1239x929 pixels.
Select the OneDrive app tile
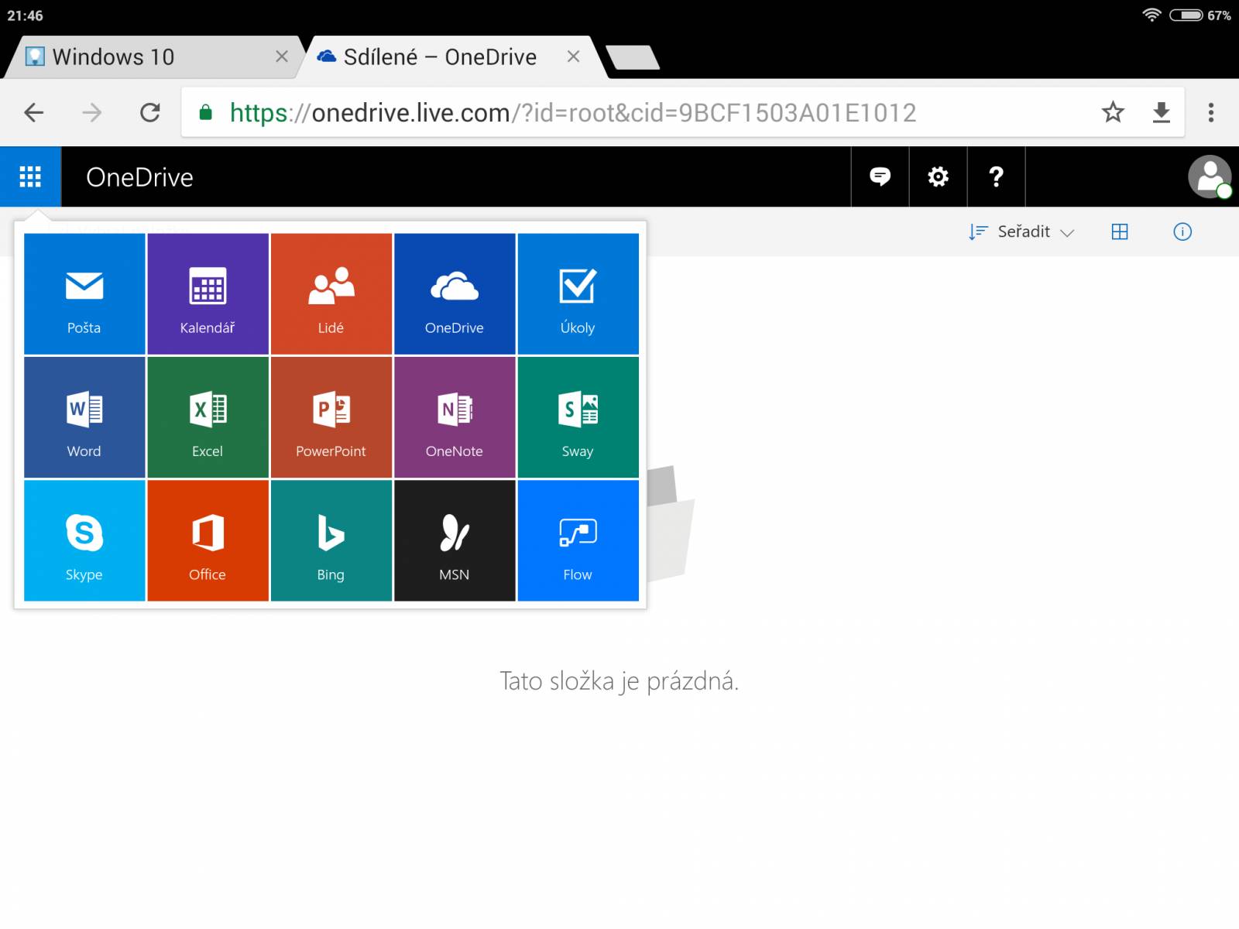point(455,293)
